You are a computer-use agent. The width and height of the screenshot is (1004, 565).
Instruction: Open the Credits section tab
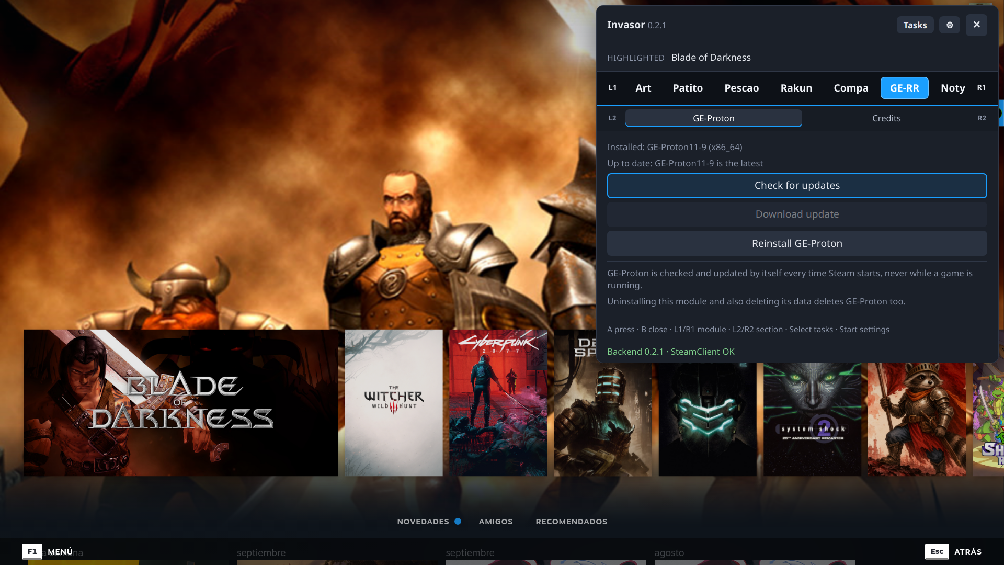(x=886, y=118)
